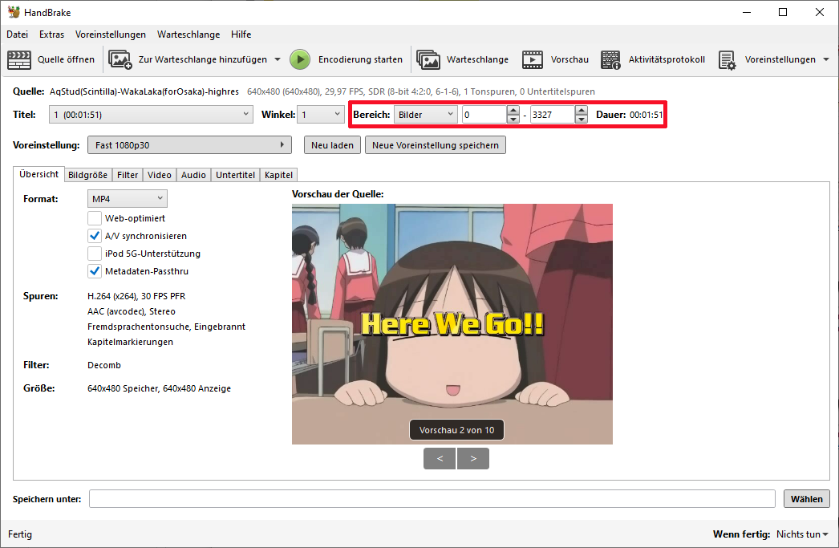Screen dimensions: 839x548
Task: Open the Bereich Bilder dropdown
Action: (x=425, y=115)
